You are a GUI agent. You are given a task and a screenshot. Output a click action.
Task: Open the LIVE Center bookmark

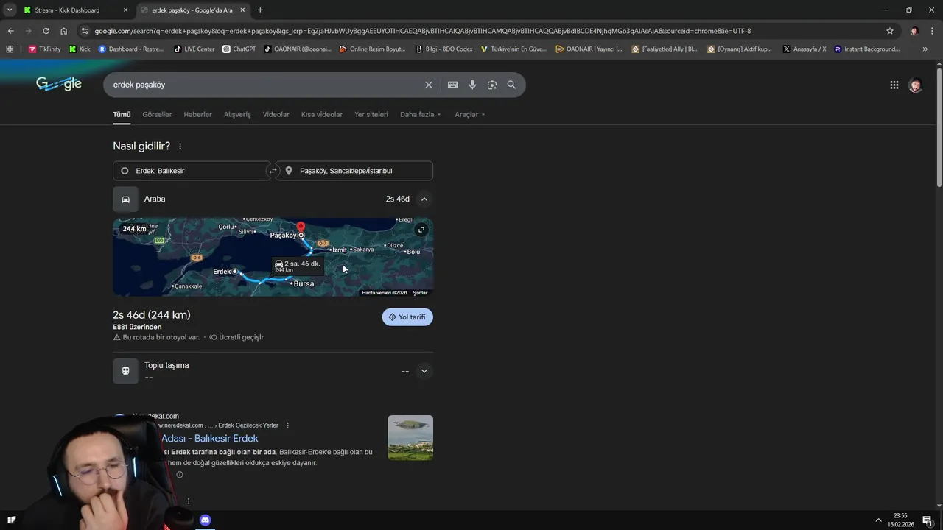pyautogui.click(x=194, y=49)
